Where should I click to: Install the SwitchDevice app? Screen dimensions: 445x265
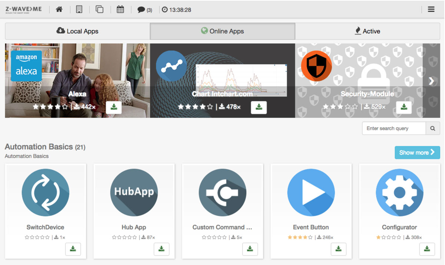[x=73, y=249]
